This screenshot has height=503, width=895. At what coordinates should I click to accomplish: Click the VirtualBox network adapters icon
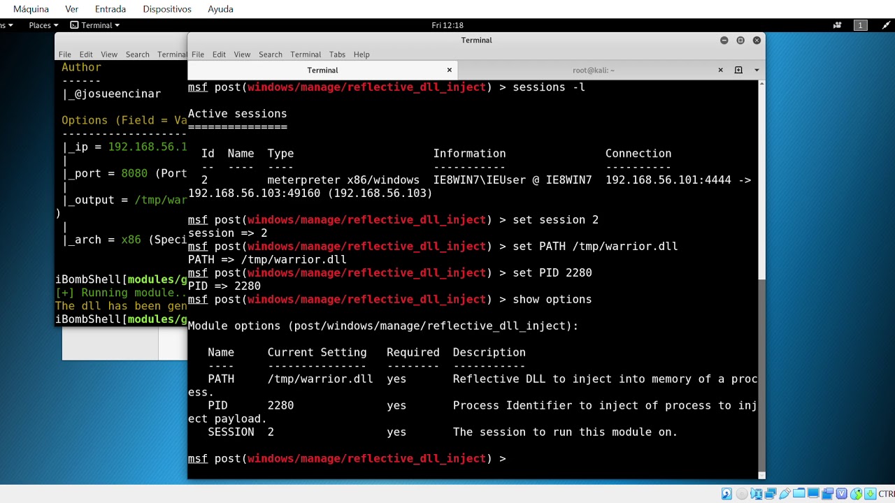pyautogui.click(x=771, y=494)
